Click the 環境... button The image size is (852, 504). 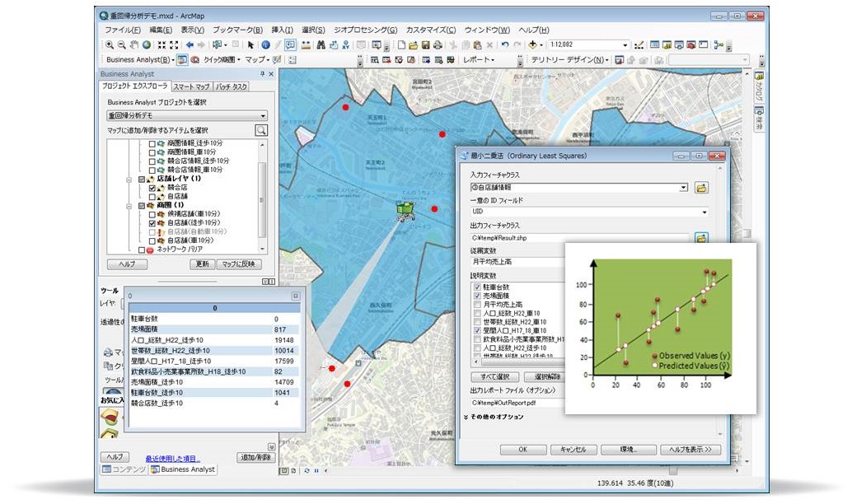click(628, 450)
